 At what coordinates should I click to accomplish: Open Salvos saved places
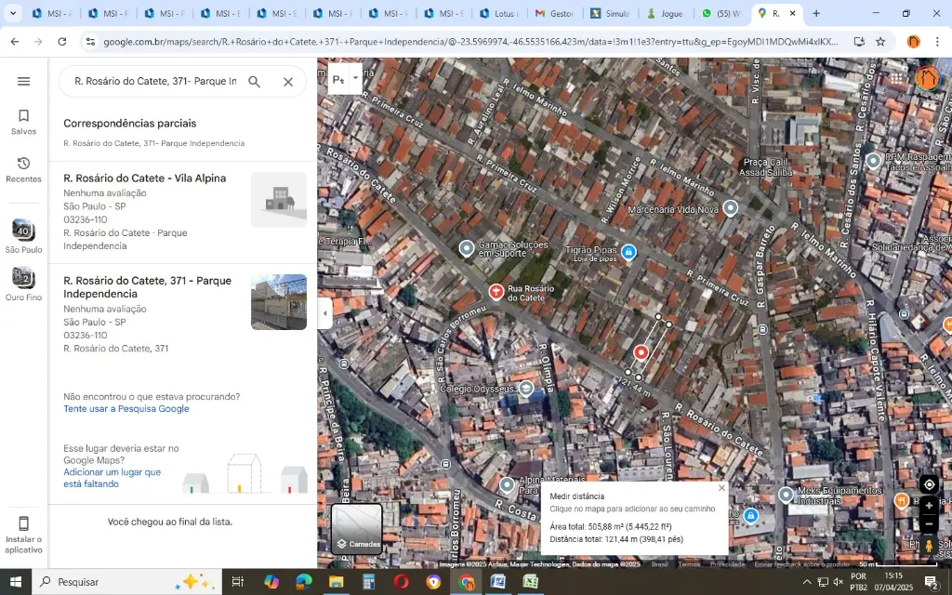tap(23, 122)
